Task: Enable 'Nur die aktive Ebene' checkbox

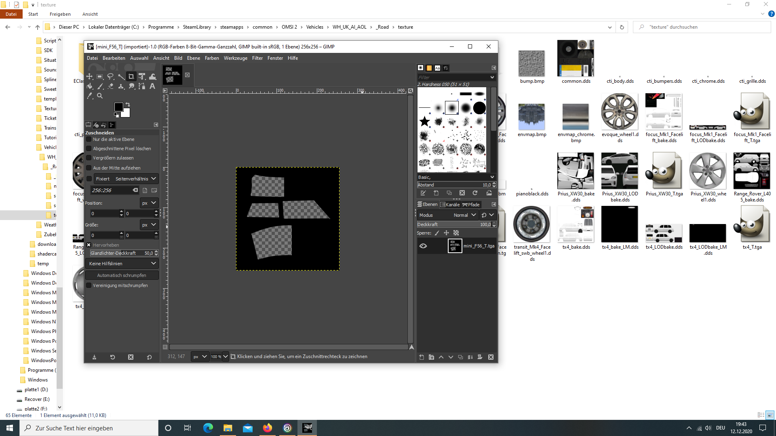Action: click(x=89, y=139)
